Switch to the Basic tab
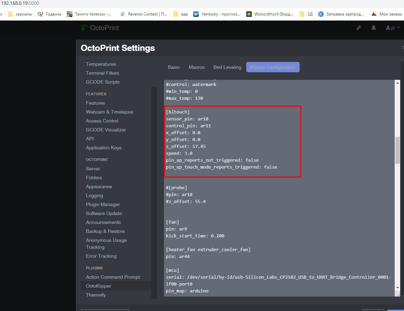 click(174, 67)
